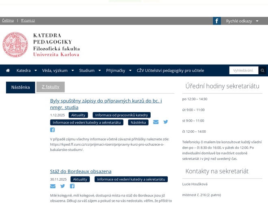Open the Facebook icon in top bar
The height and width of the screenshot is (203, 268).
(217, 21)
